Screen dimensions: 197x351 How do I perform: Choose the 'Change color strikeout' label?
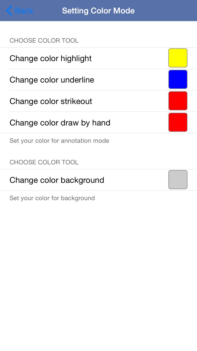tap(51, 101)
